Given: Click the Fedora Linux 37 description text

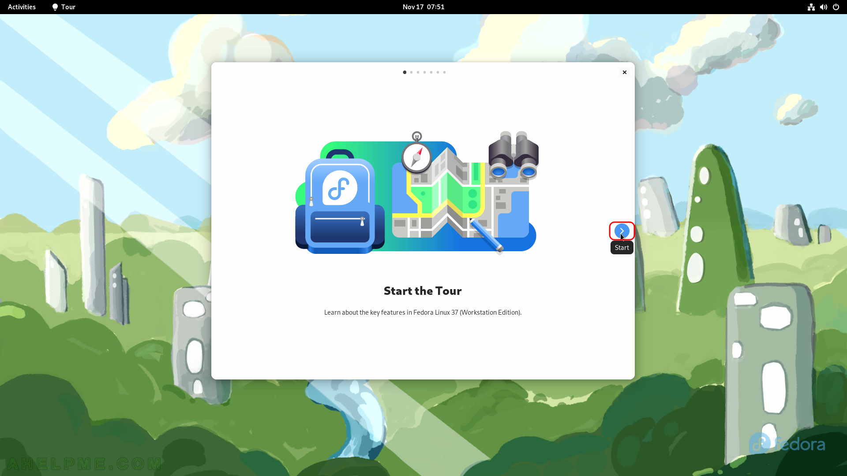Looking at the screenshot, I should point(423,312).
